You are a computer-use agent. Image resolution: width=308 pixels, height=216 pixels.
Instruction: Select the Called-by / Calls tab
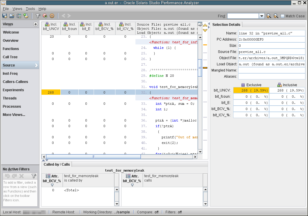pos(57,165)
